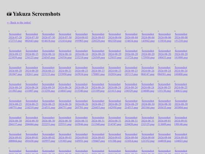Open Screenshot 2024-07-30 232414.png

click(65, 37)
